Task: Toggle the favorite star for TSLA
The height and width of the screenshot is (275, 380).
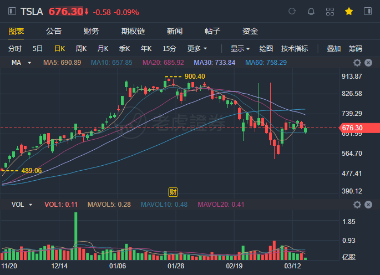Action: click(x=349, y=11)
